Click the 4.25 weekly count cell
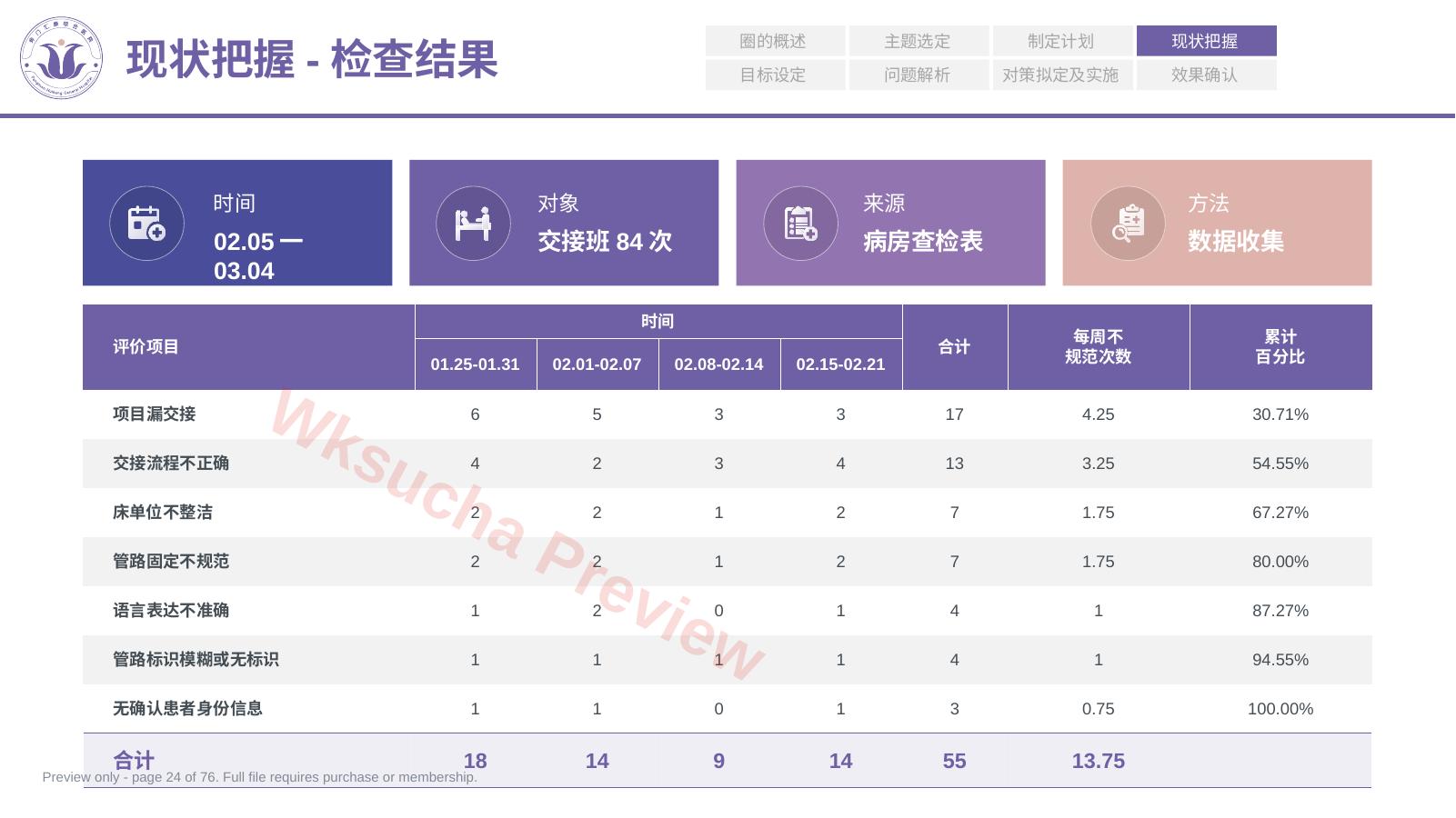Image resolution: width=1456 pixels, height=818 pixels. (x=1098, y=414)
